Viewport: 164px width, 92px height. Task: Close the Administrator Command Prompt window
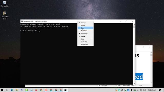(x=132, y=21)
